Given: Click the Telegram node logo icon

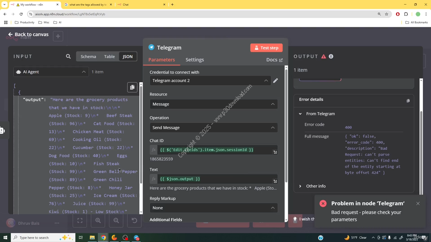Looking at the screenshot, I should (152, 47).
